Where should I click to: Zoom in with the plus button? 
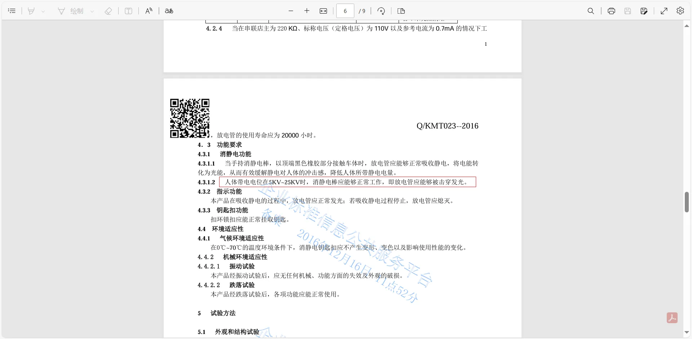[307, 11]
